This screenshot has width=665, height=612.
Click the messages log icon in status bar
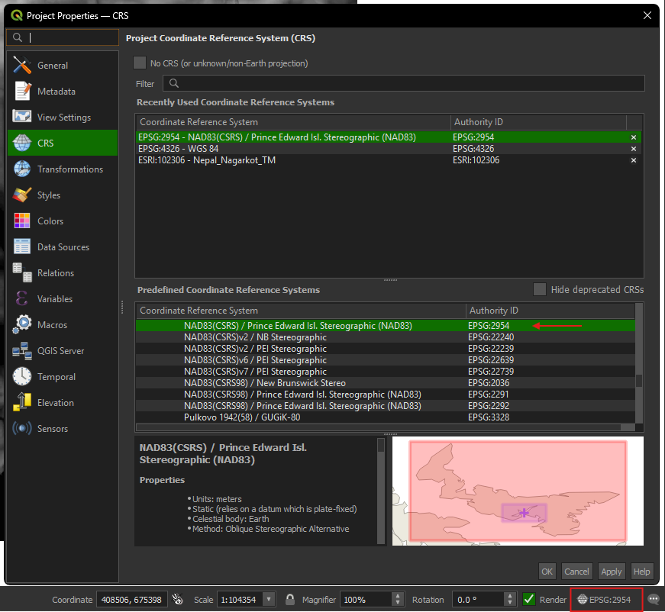(x=654, y=600)
